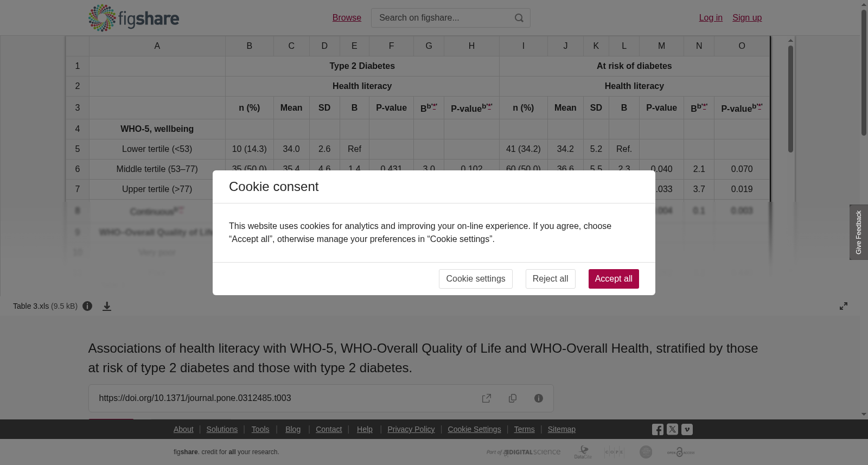Open the figshare X (Twitter) page
The image size is (868, 465).
672,429
